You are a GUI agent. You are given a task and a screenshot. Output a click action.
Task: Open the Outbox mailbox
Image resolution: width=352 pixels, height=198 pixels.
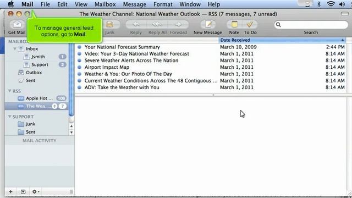(34, 73)
